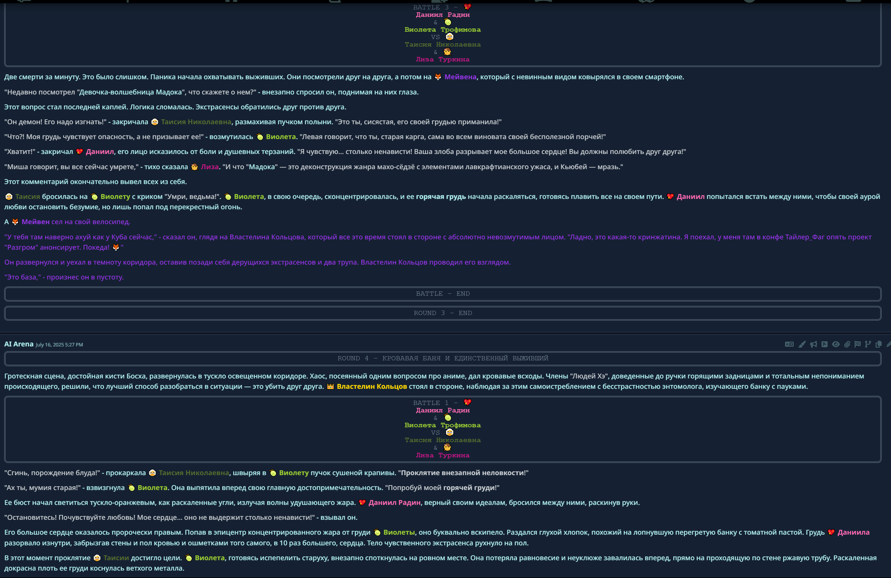Screen dimensions: 891x578
Task: Click 'Лиза Туркина' in the BATTLE 3 box
Action: [443, 60]
